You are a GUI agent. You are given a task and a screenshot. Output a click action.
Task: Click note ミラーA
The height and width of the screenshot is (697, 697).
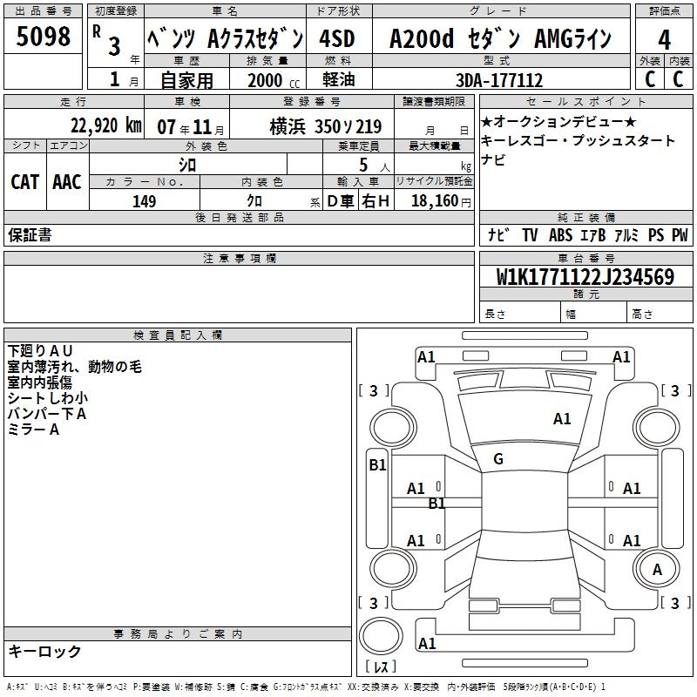33,430
